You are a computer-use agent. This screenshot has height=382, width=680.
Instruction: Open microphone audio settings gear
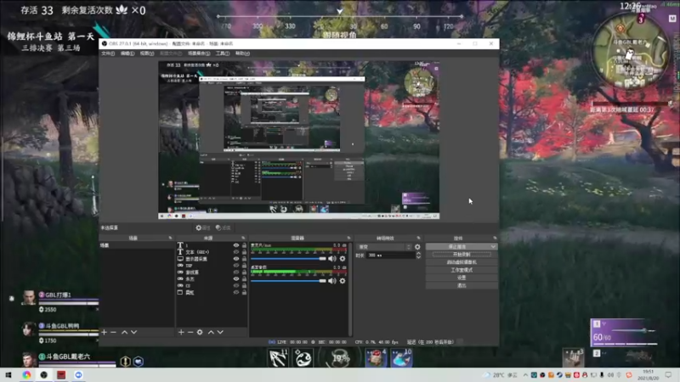click(x=343, y=259)
